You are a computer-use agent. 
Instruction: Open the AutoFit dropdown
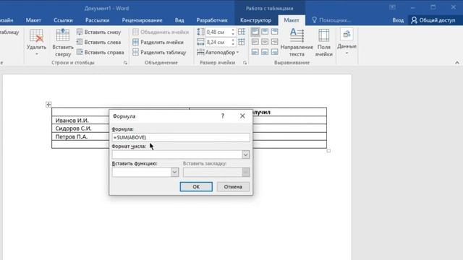click(218, 52)
